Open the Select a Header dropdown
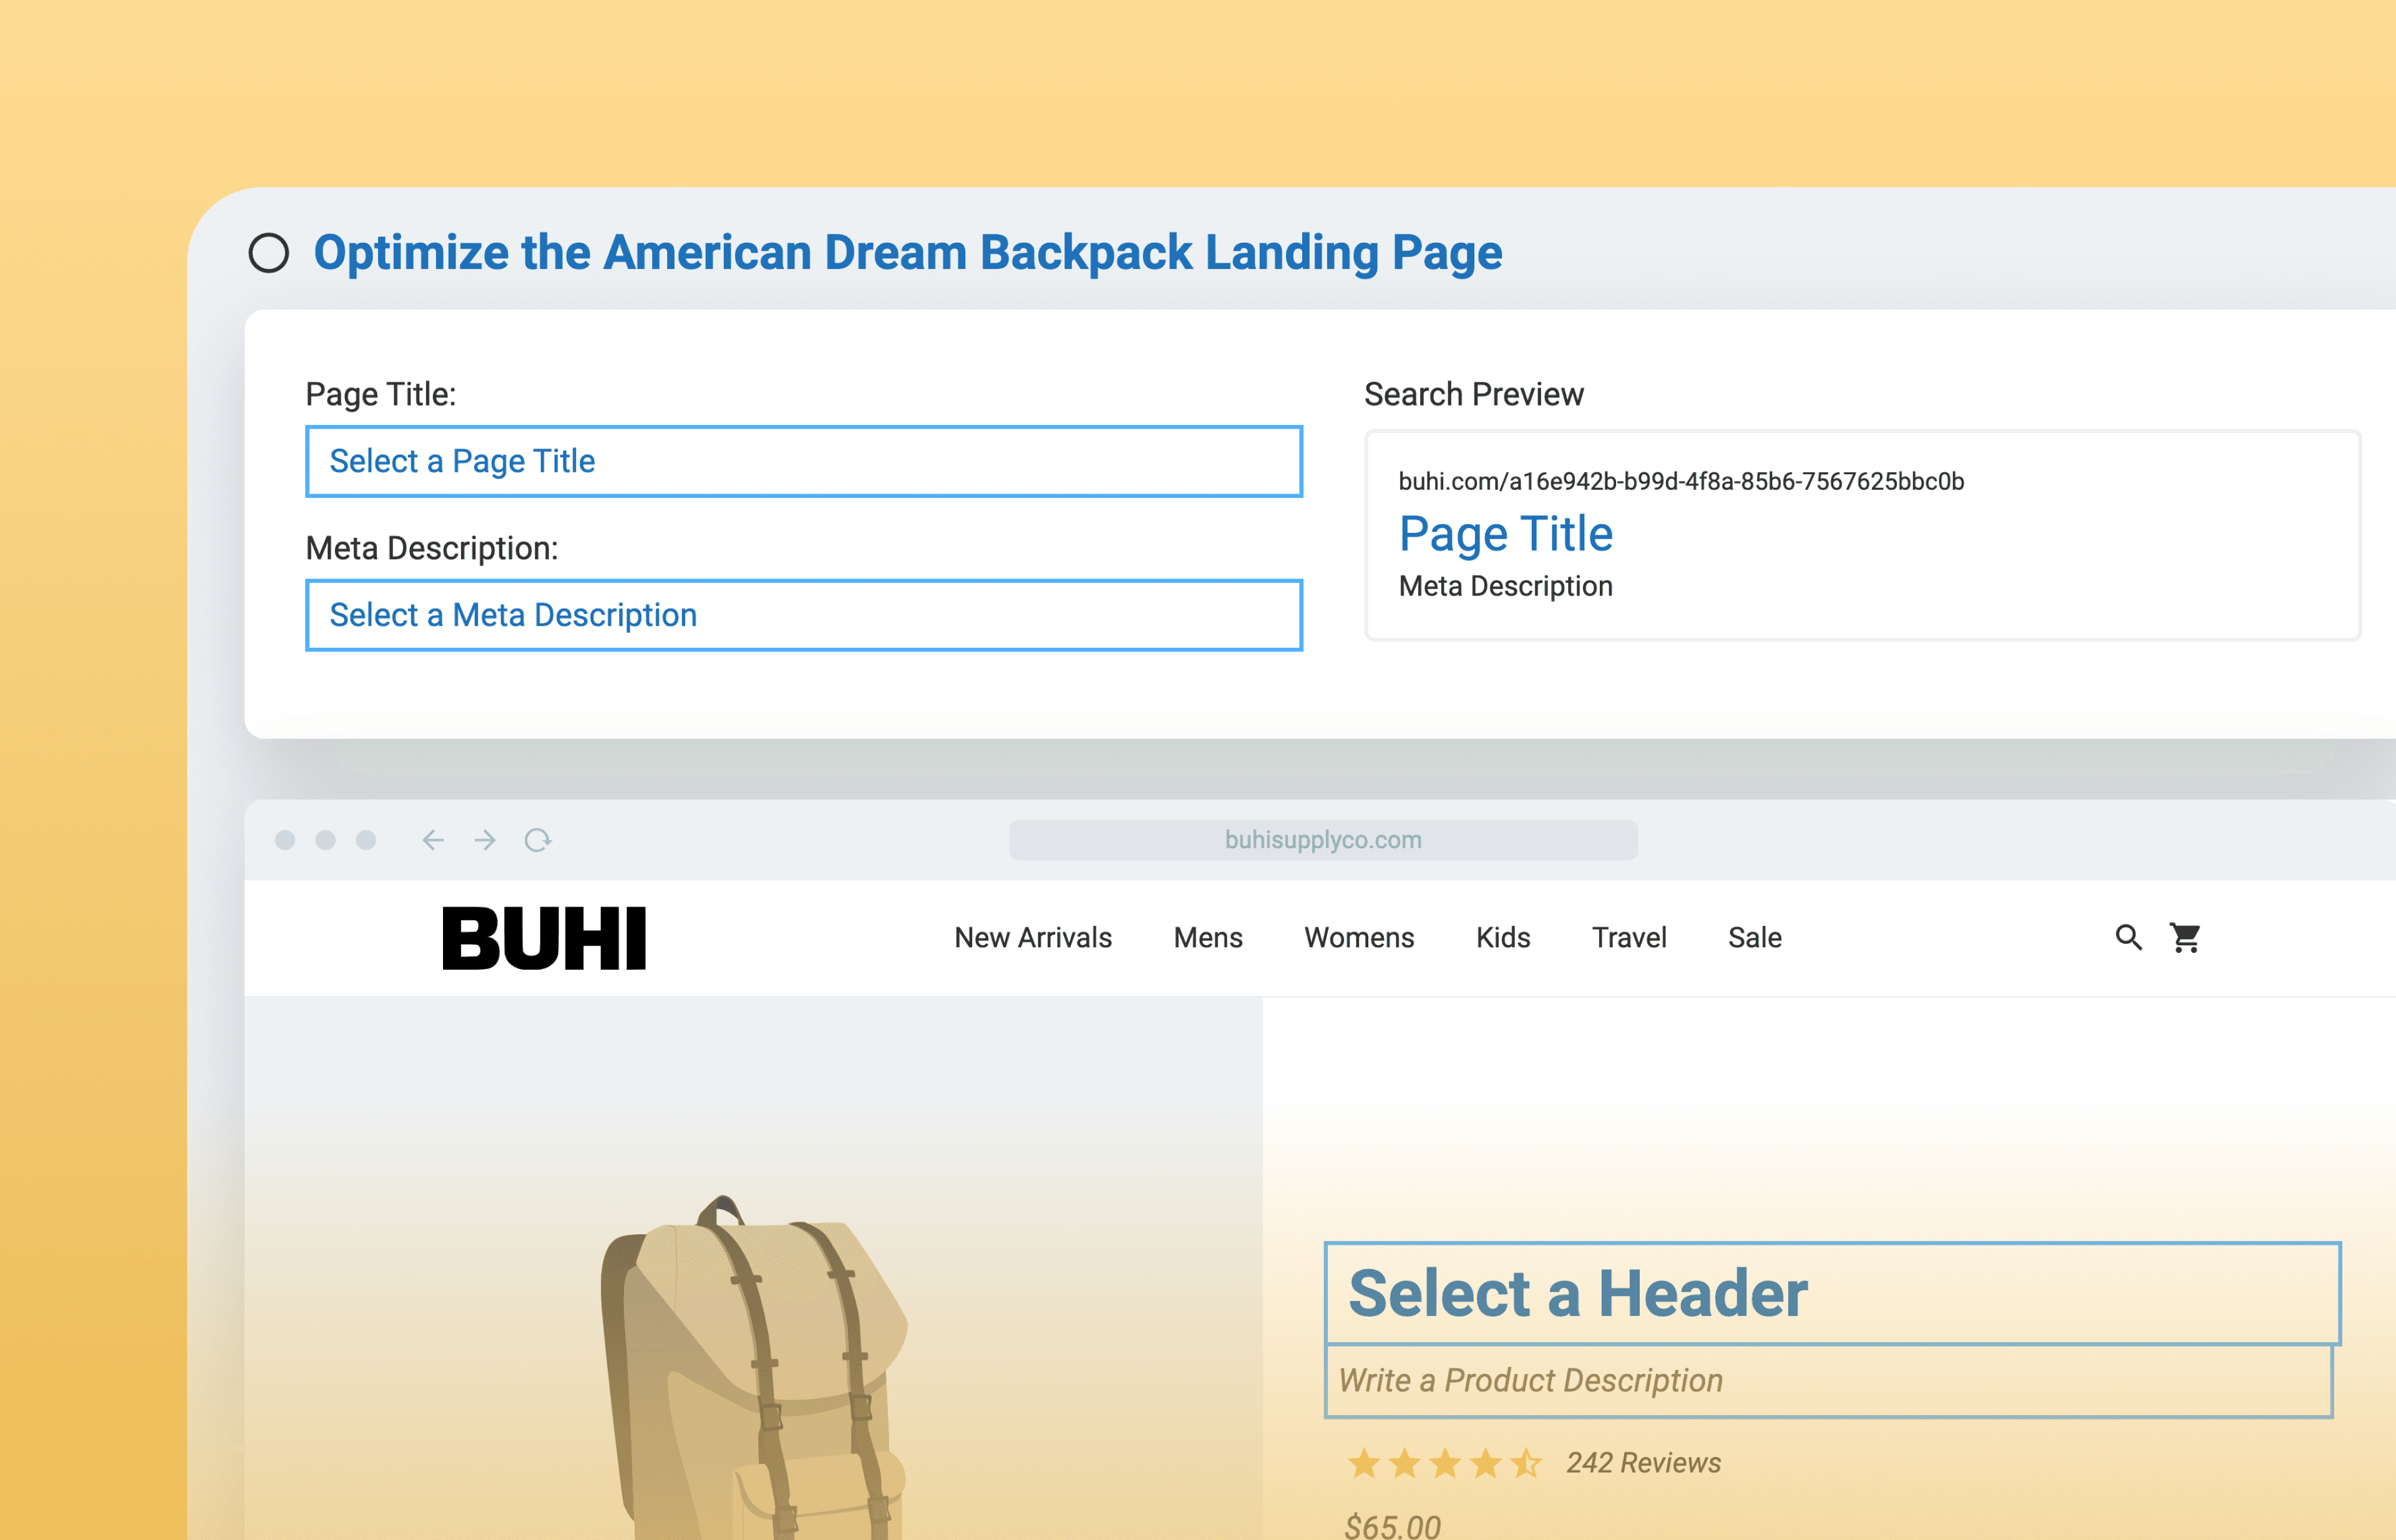Screen dimensions: 2396x1540 pos(1831,1293)
